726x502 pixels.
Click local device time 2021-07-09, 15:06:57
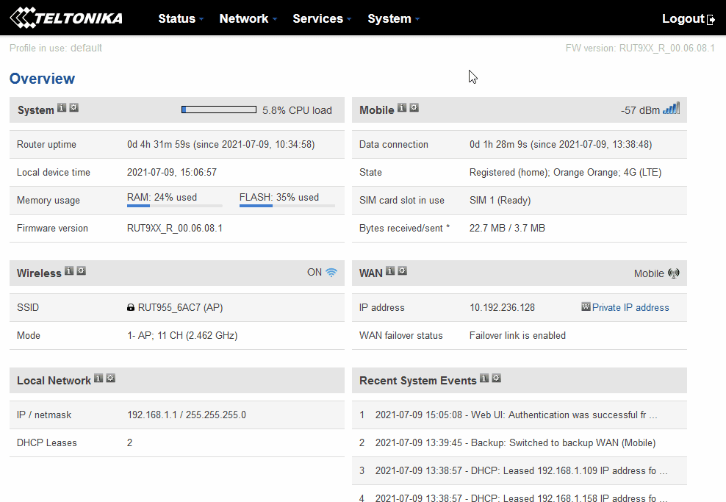click(x=172, y=172)
